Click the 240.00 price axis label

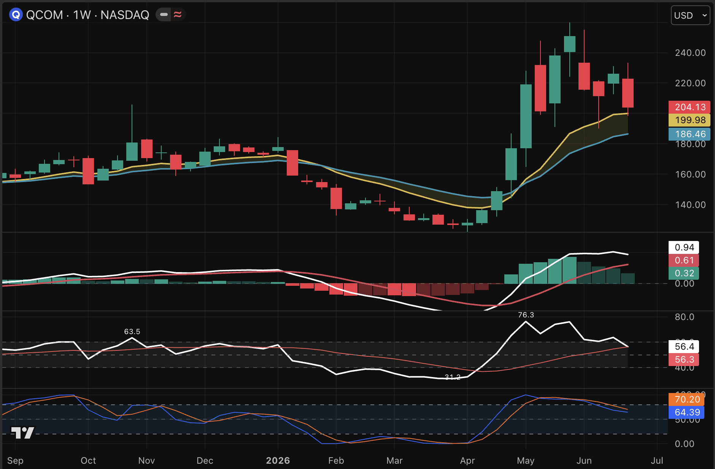point(690,53)
